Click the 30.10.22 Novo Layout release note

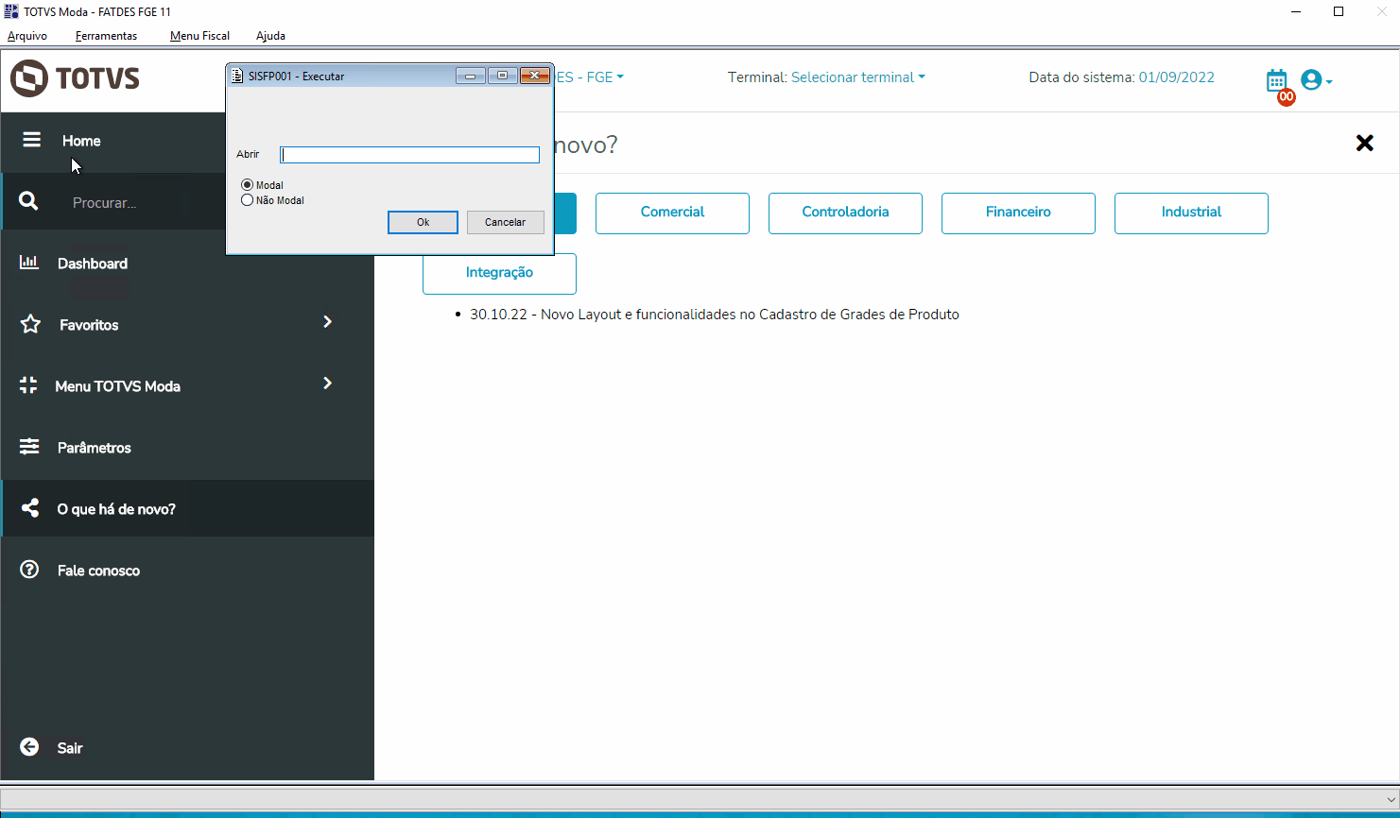tap(715, 315)
